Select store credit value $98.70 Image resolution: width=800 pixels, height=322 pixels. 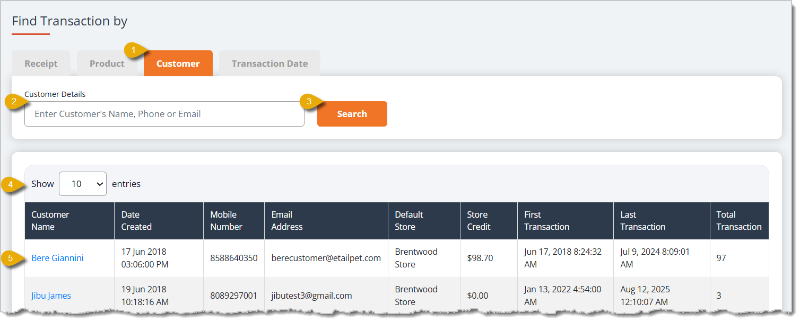click(480, 258)
